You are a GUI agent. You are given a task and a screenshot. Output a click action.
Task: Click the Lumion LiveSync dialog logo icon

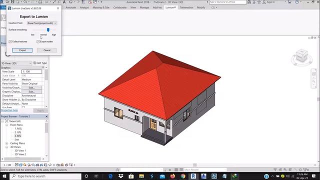pyautogui.click(x=9, y=8)
